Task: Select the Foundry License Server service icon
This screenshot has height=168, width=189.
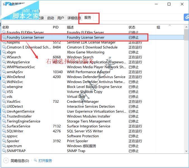Action: coord(4,37)
